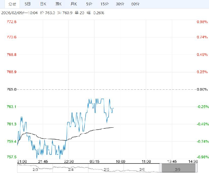Click the 757.5 bottom price axis label

12,157
